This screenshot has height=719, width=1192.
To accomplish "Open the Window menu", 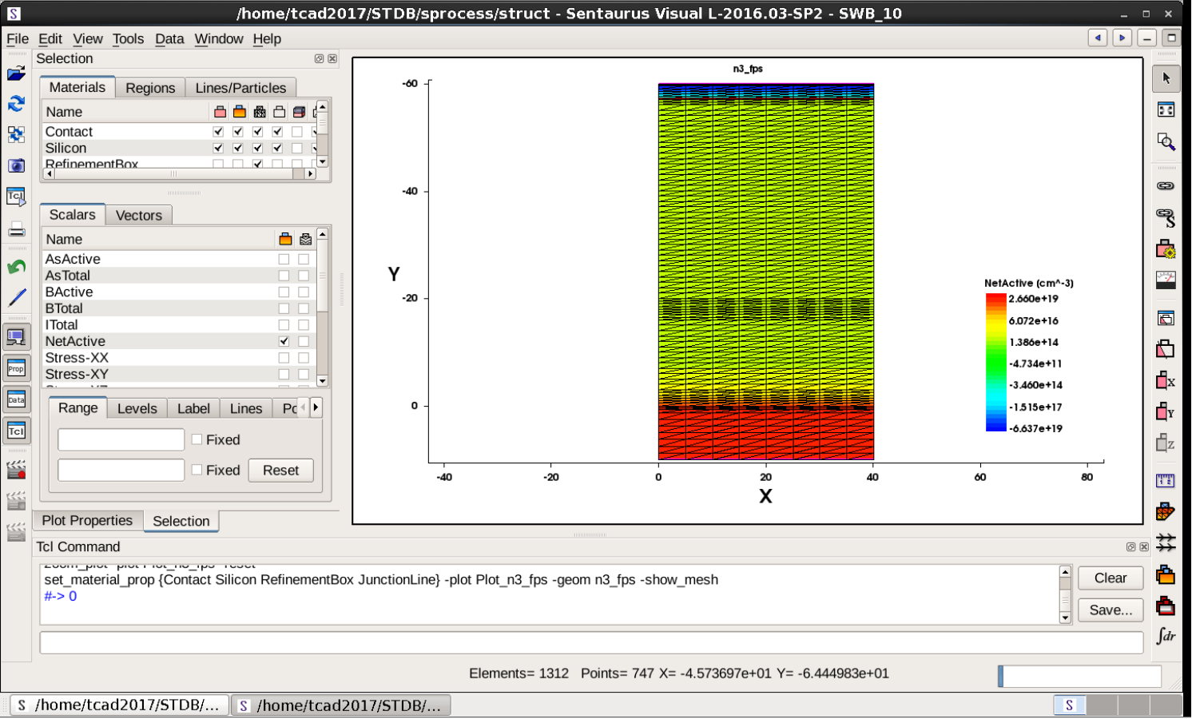I will (219, 38).
